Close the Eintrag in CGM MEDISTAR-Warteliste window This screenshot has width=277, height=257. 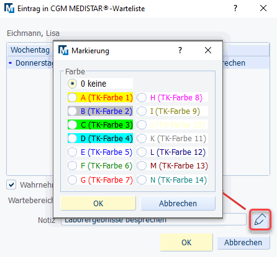263,8
